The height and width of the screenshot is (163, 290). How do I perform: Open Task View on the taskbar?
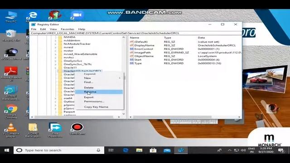pyautogui.click(x=111, y=150)
